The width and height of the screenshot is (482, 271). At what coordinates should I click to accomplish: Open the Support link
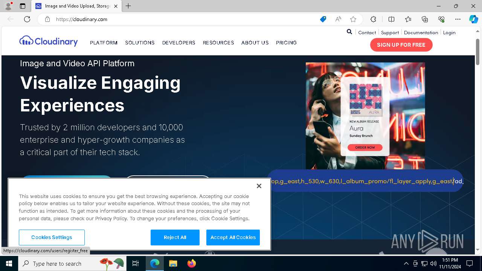(x=390, y=33)
